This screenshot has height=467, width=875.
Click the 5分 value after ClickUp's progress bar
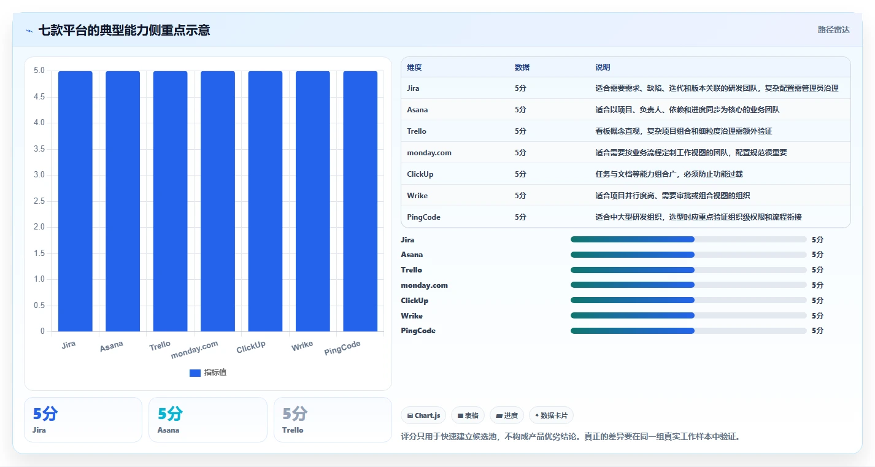(x=817, y=300)
